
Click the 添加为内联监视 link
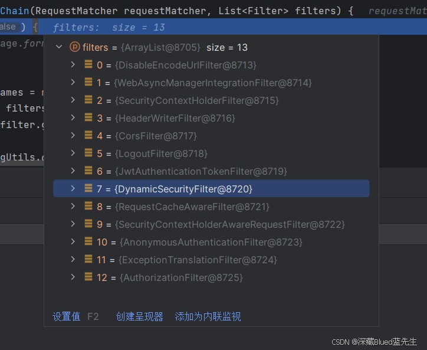(x=208, y=316)
